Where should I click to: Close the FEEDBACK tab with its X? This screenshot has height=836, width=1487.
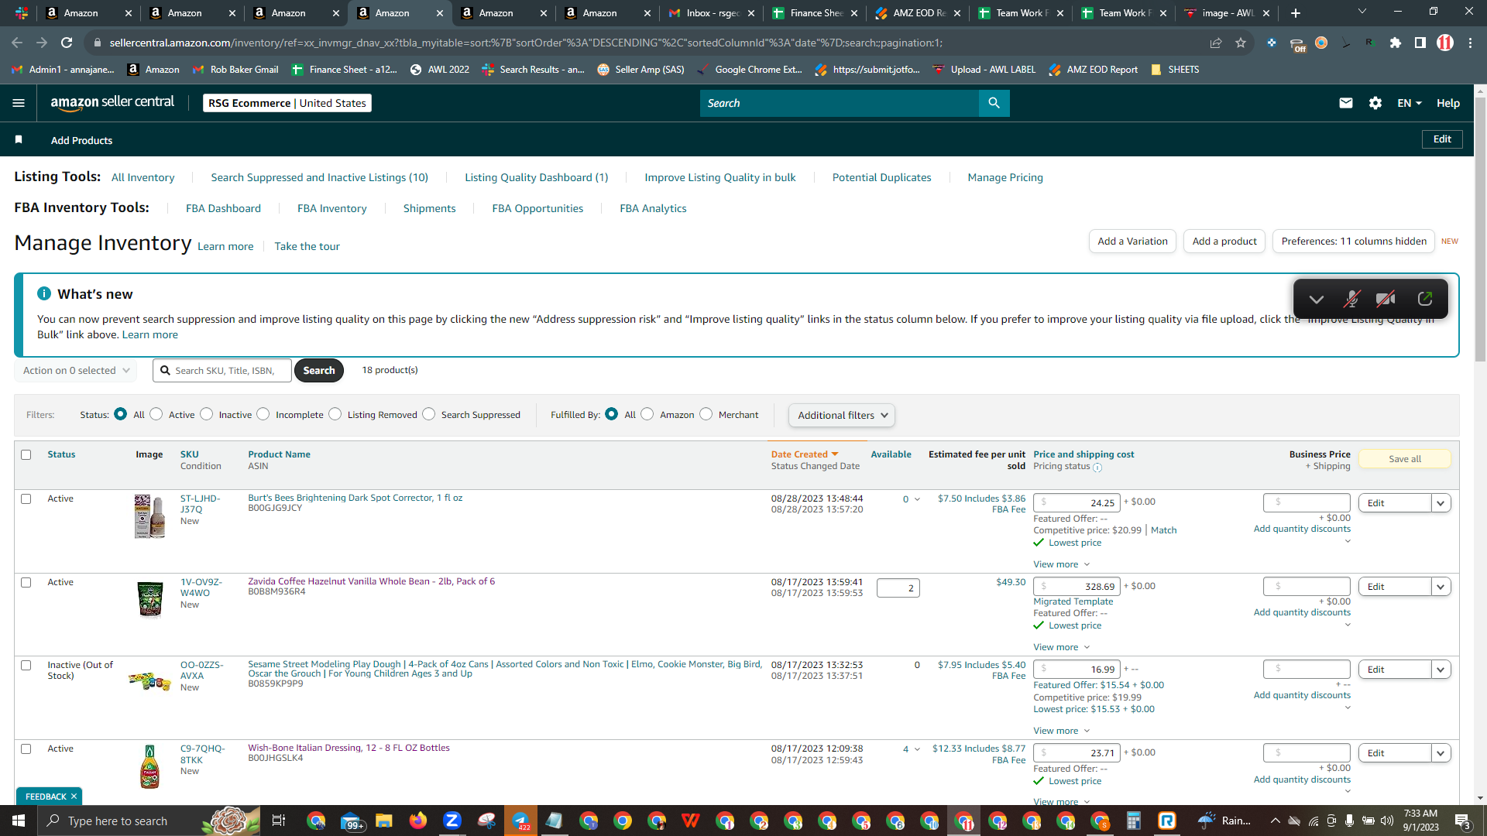[74, 797]
